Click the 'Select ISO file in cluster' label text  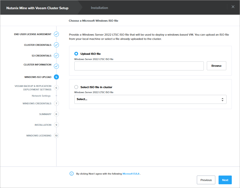[x=96, y=87]
